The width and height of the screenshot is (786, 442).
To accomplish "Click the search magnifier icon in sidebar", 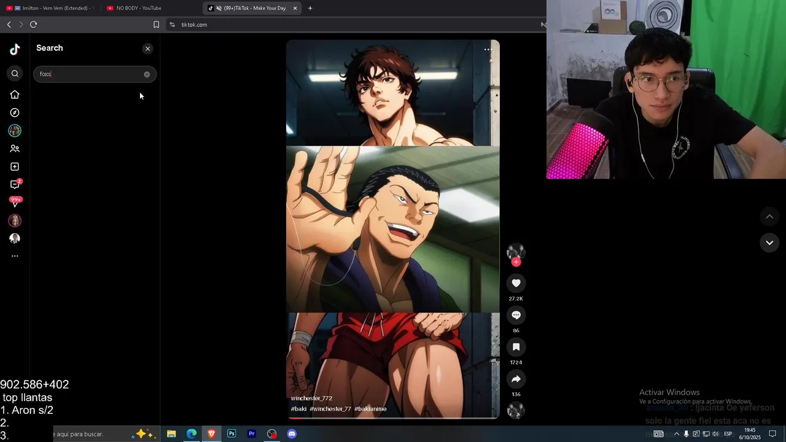I will coord(15,74).
